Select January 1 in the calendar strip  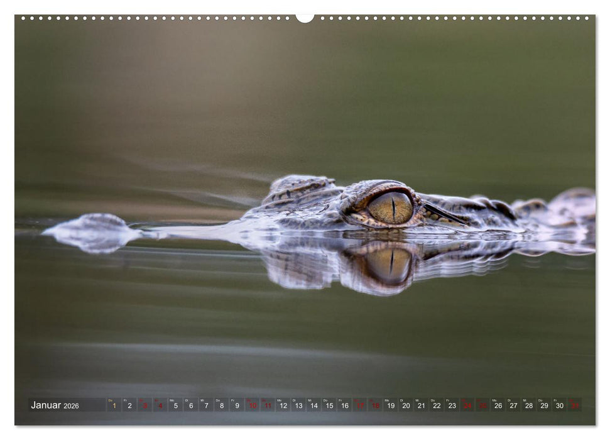click(114, 405)
